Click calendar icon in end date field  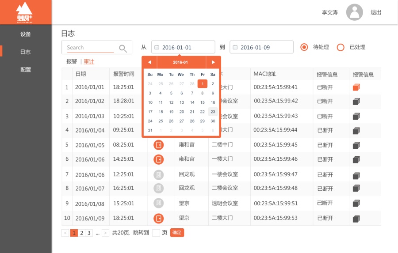235,47
